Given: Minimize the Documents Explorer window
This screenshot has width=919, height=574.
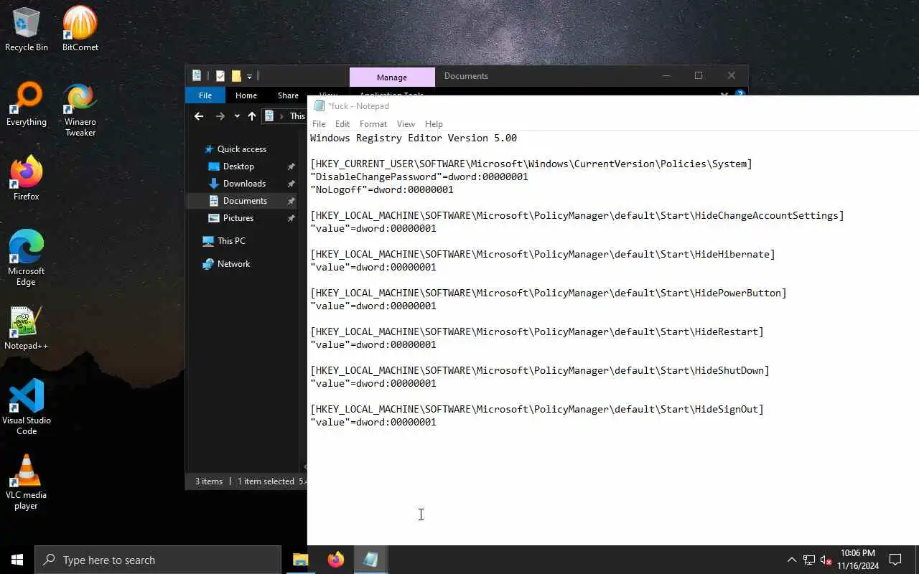Looking at the screenshot, I should click(666, 76).
